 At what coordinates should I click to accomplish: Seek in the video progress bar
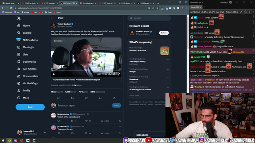(86, 71)
